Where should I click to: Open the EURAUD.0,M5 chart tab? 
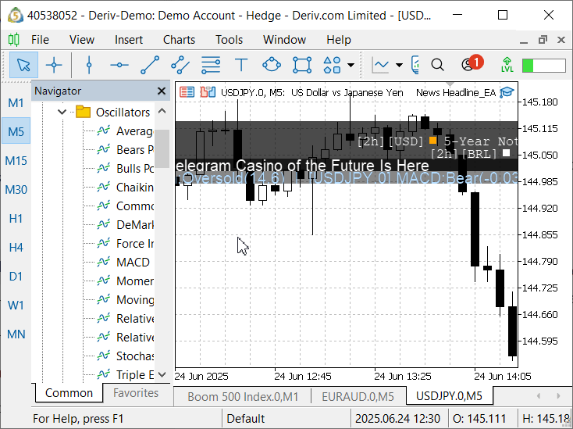pyautogui.click(x=358, y=396)
